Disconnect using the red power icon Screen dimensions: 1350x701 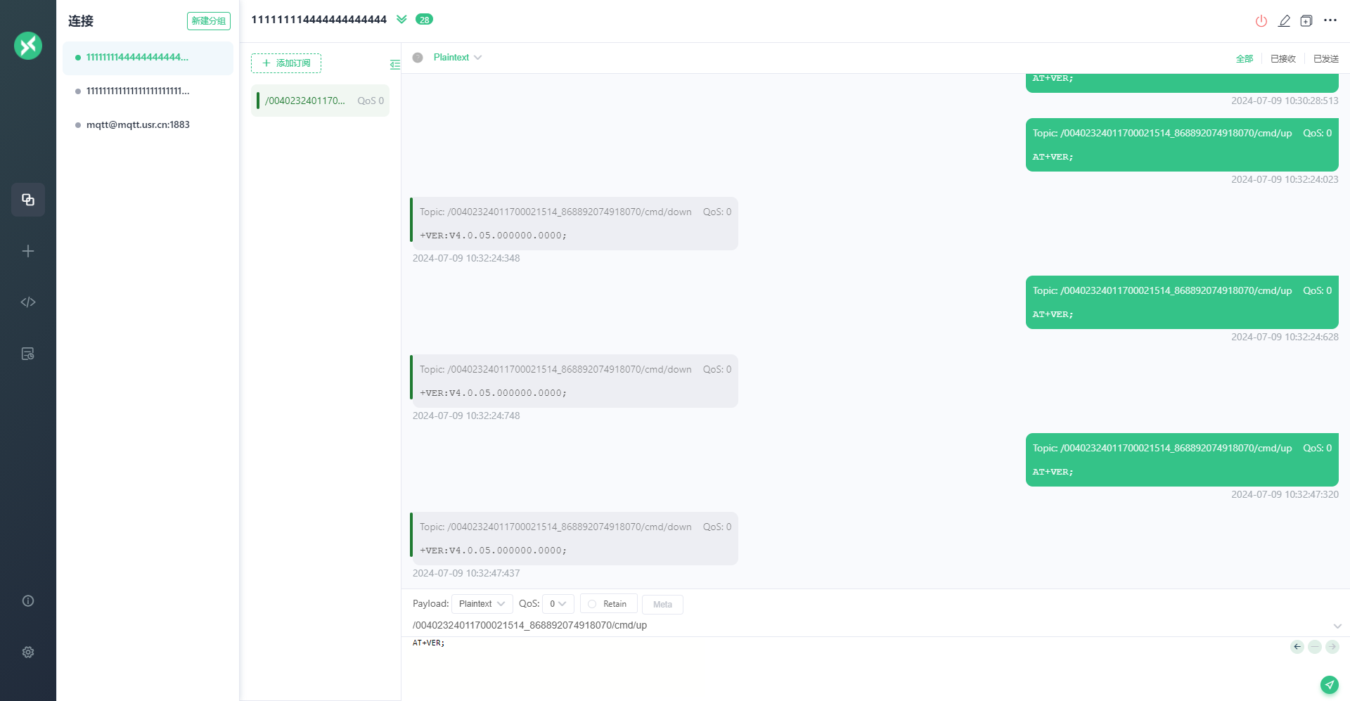(x=1261, y=21)
